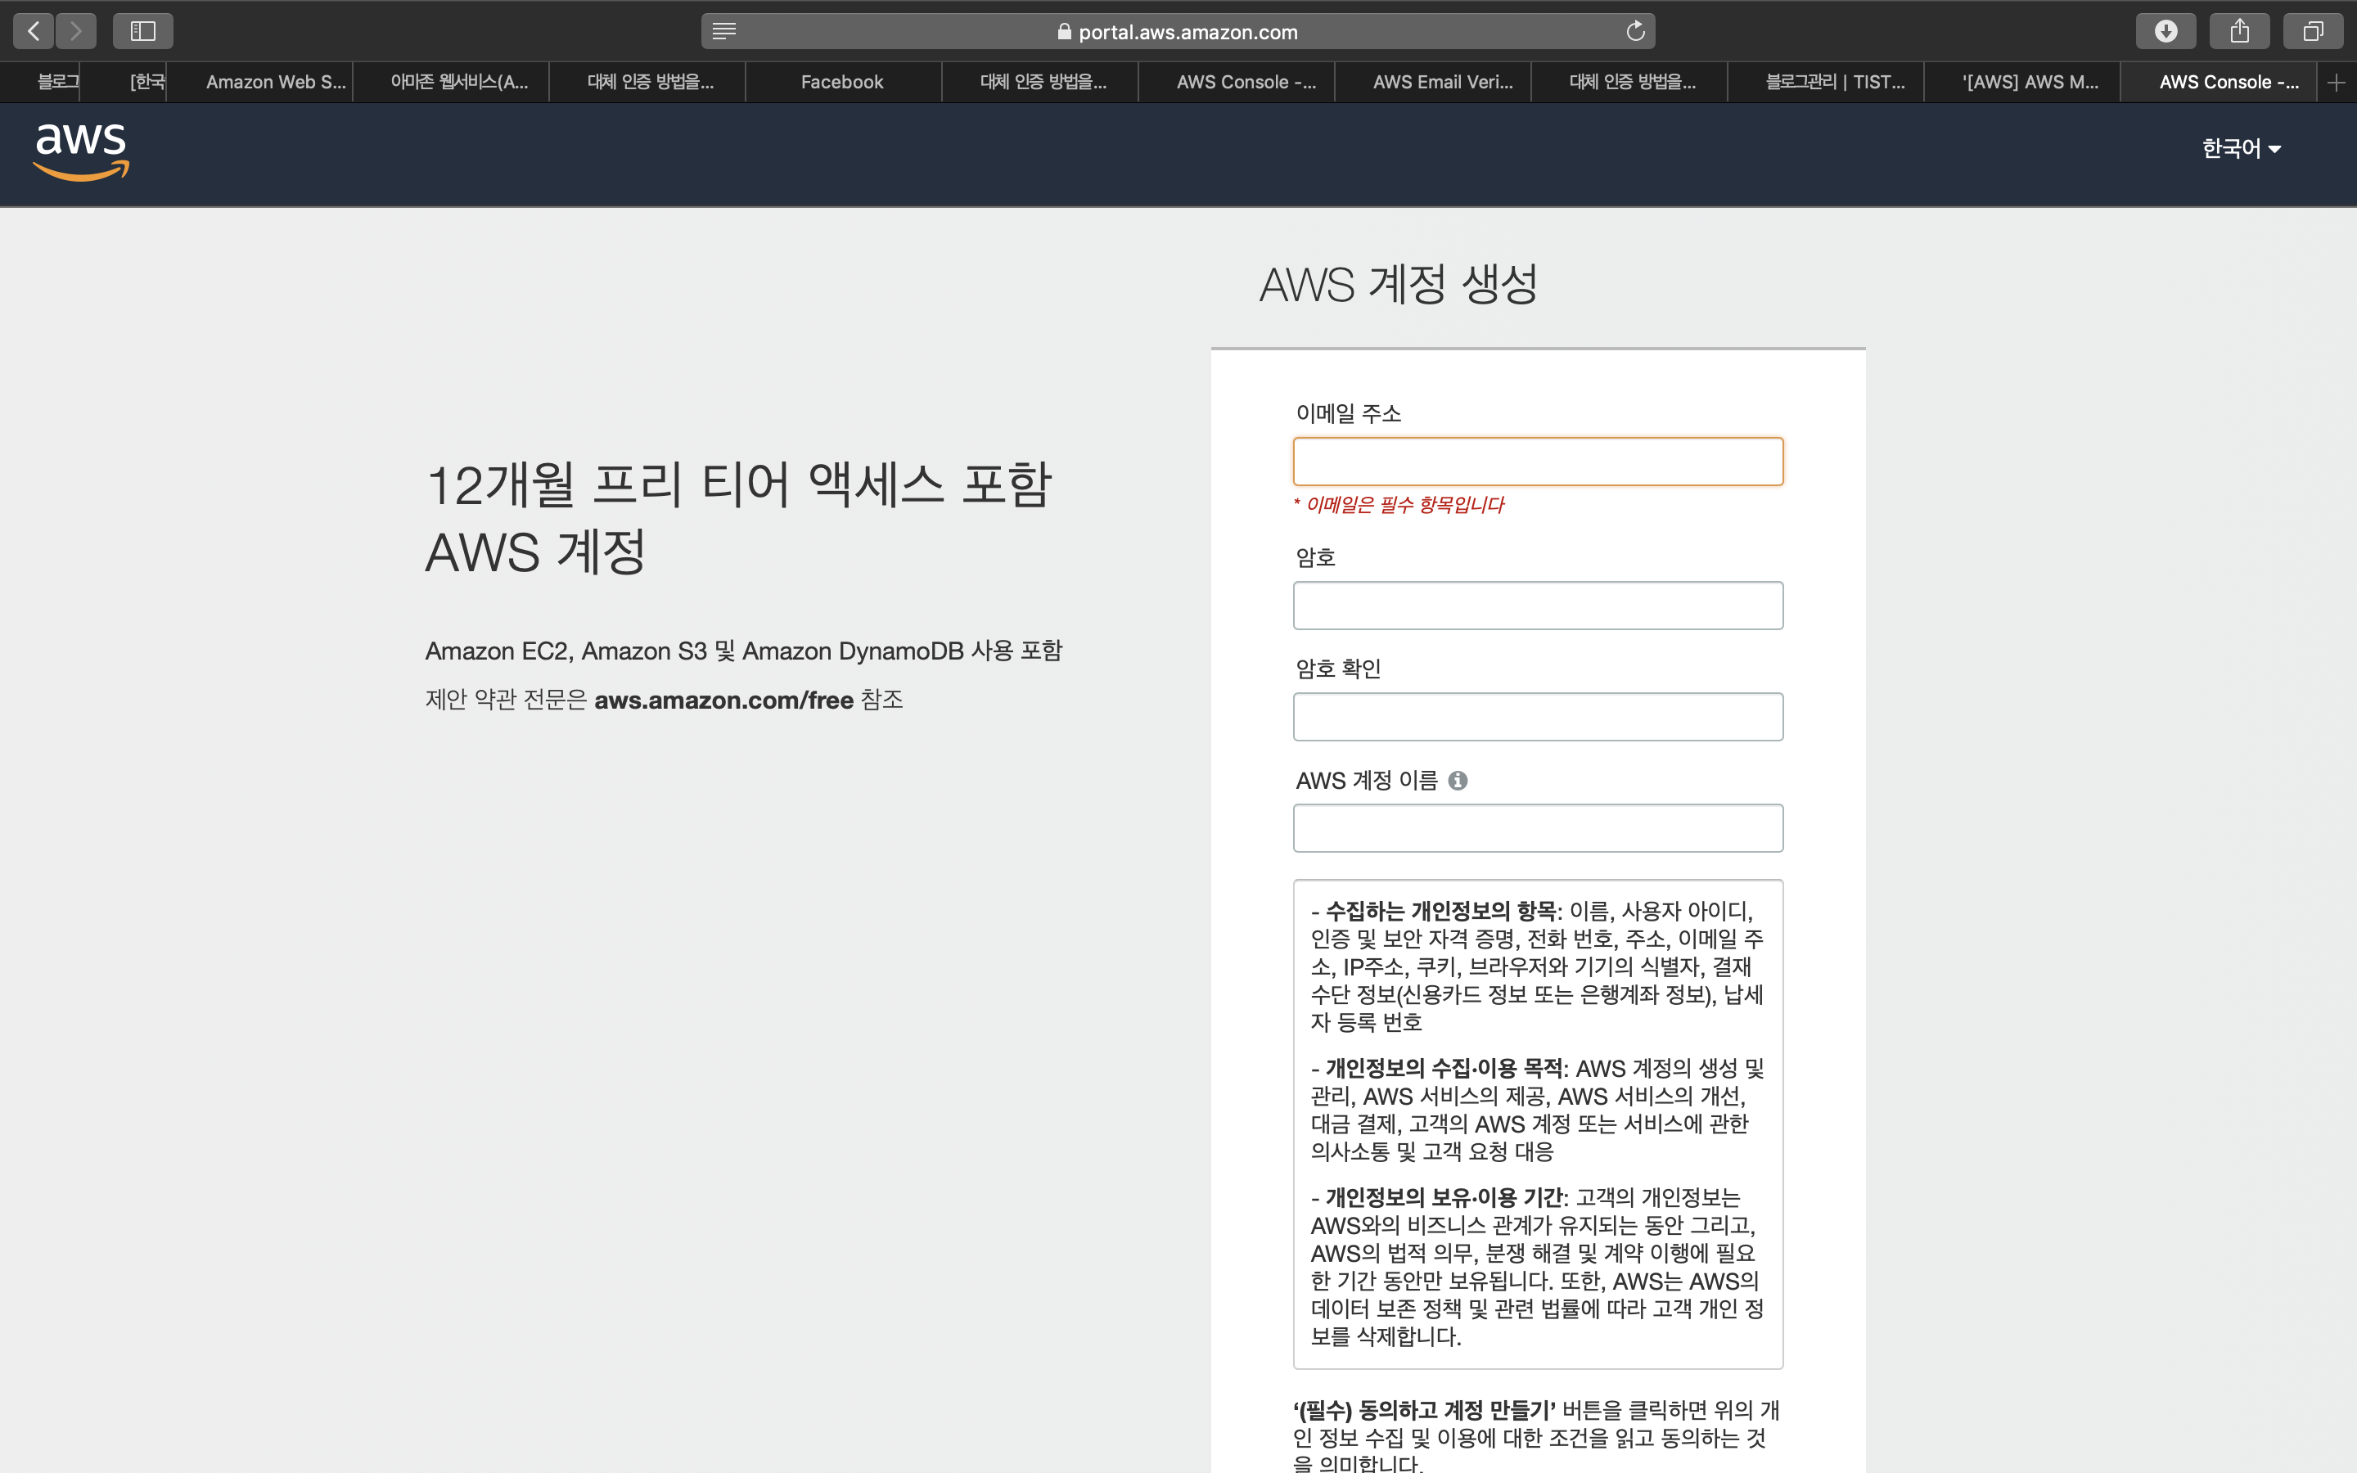The image size is (2357, 1473).
Task: Add a new tab with plus icon
Action: pyautogui.click(x=2337, y=83)
